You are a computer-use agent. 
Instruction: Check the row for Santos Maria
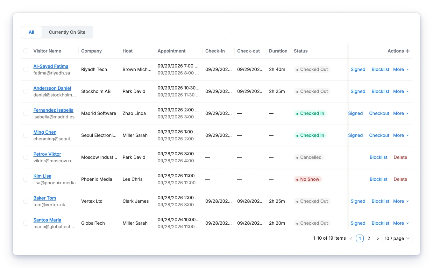click(x=26, y=223)
